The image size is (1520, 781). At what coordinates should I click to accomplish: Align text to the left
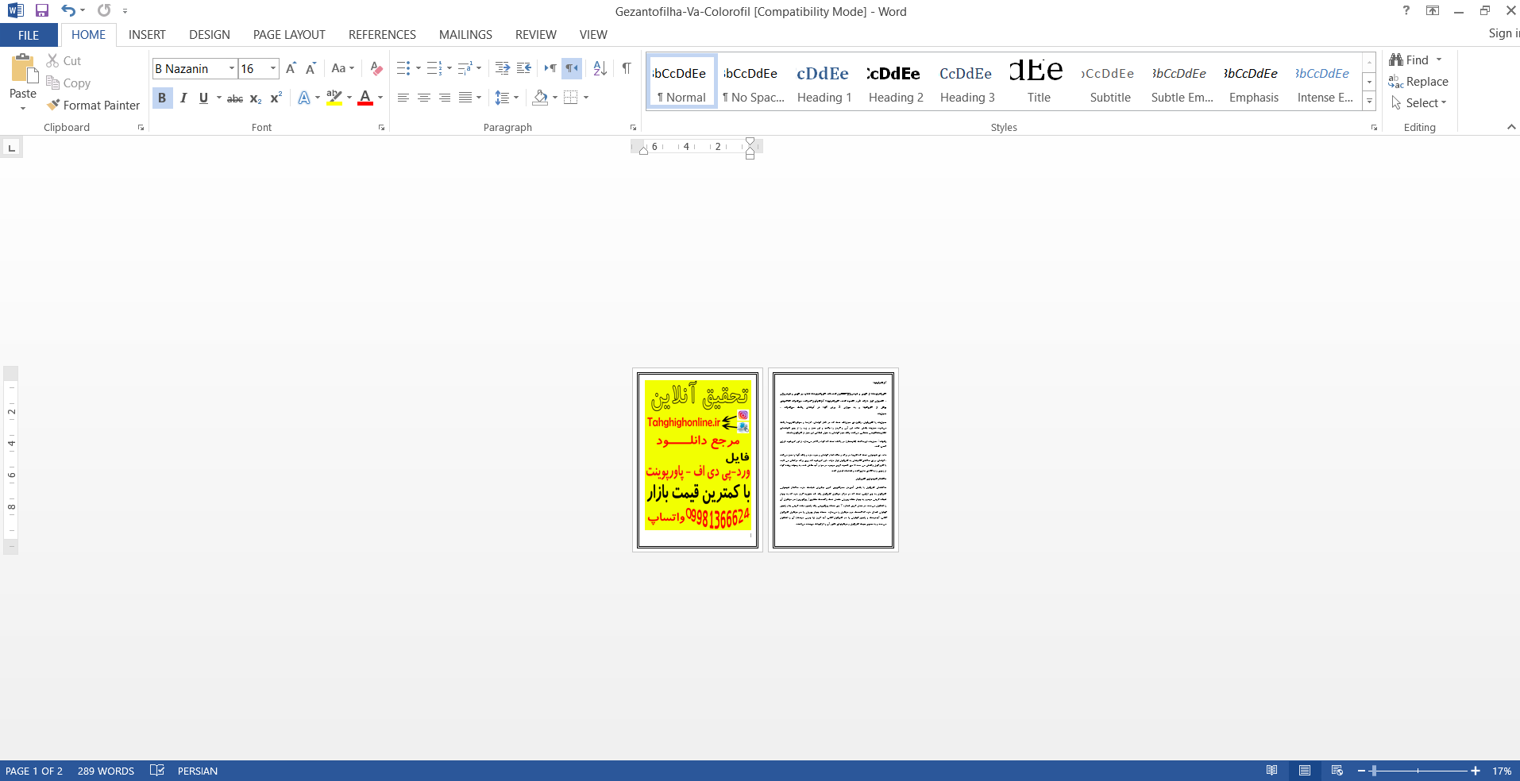click(403, 98)
